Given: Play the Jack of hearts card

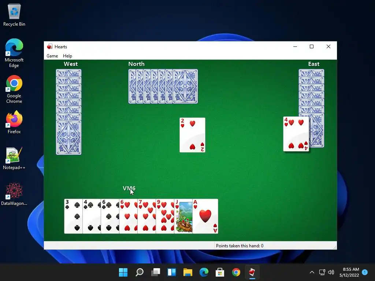Looking at the screenshot, I should 183,216.
